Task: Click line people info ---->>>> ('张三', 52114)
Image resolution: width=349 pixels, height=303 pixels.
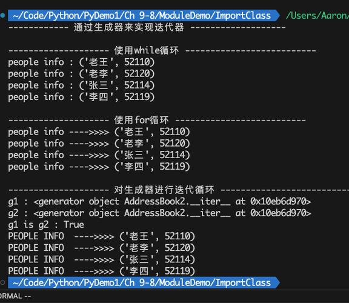Action: point(99,155)
